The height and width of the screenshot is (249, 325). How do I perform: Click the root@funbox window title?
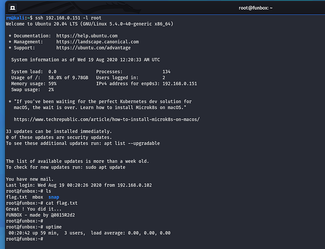pyautogui.click(x=255, y=7)
